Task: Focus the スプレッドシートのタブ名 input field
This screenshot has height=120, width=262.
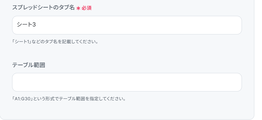Action: (x=127, y=25)
